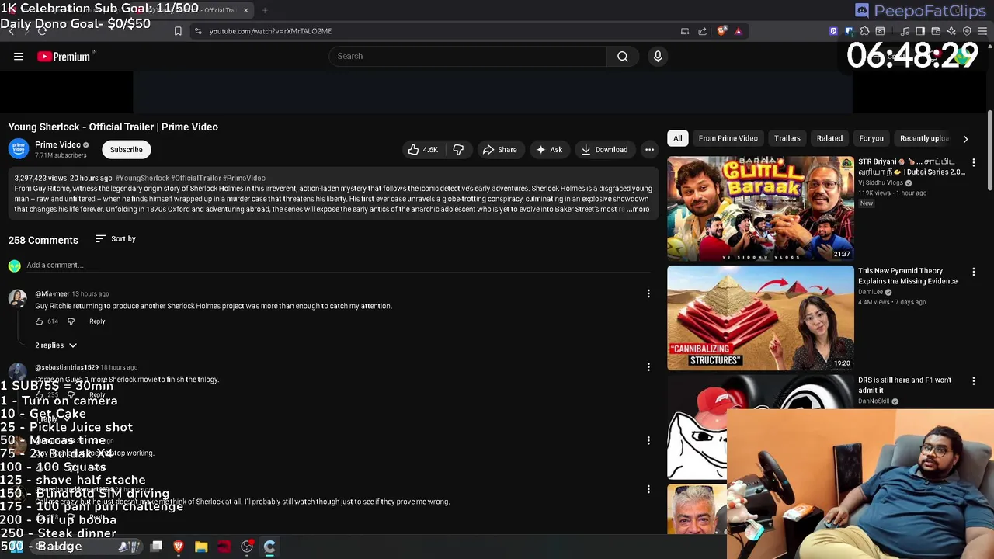Open 'This New Pyramid Theory' video title
This screenshot has width=994, height=559.
tap(908, 276)
